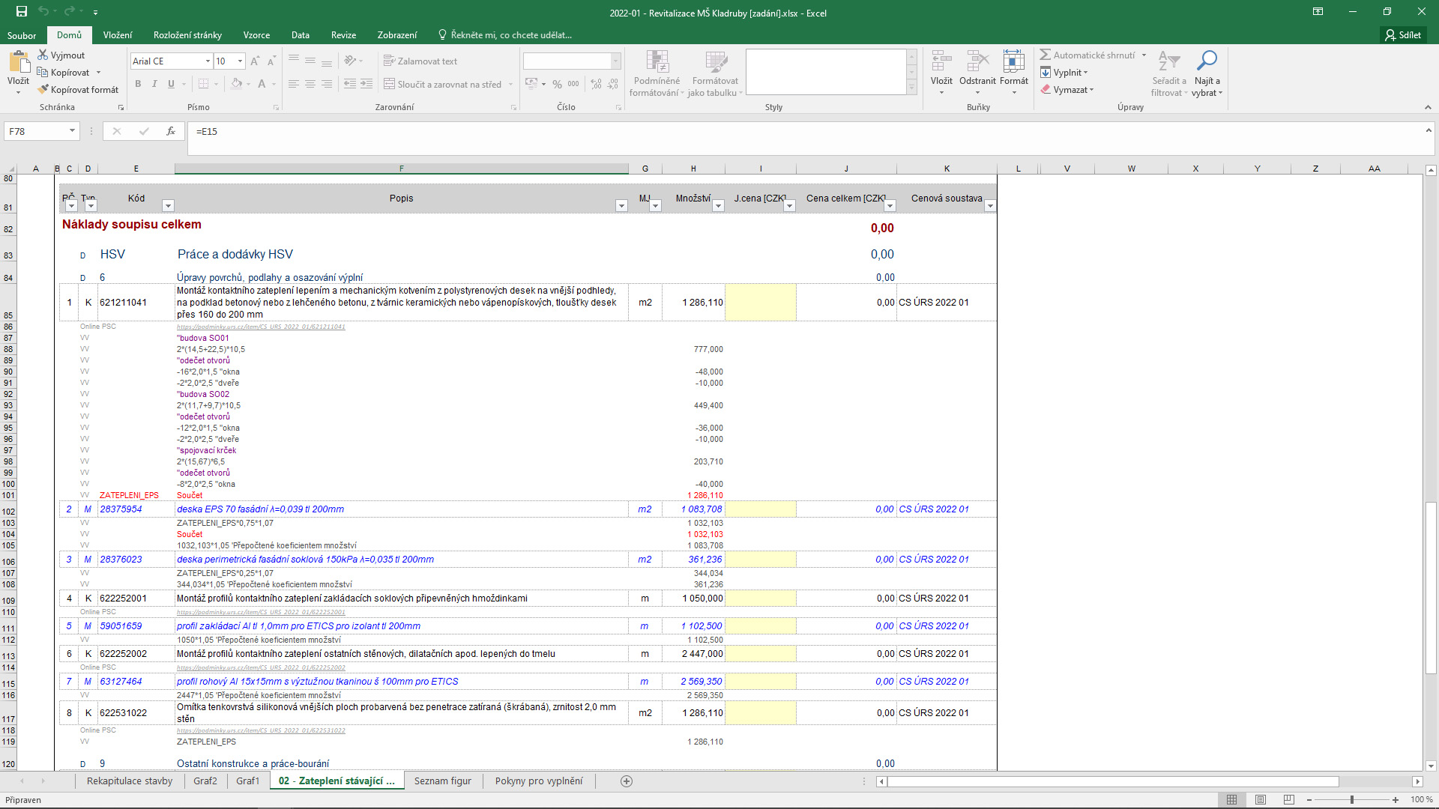This screenshot has height=809, width=1439.
Task: Click the Save icon in title bar
Action: point(22,11)
